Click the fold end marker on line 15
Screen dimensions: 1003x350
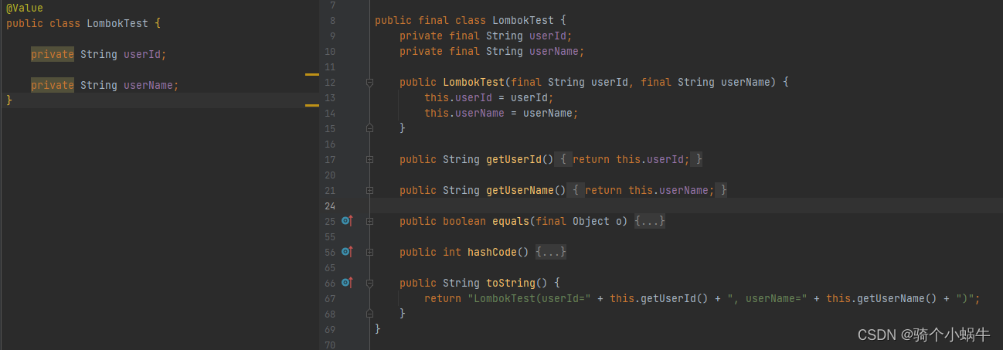pyautogui.click(x=369, y=128)
